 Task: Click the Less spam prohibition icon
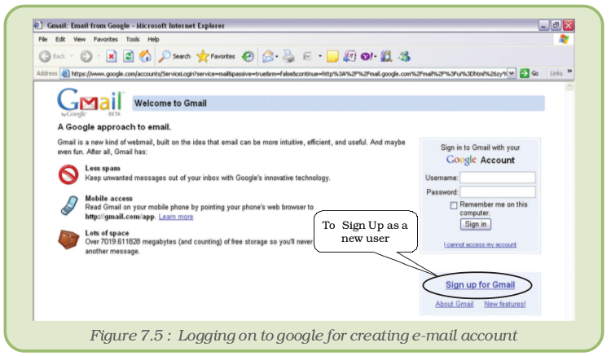pyautogui.click(x=68, y=174)
